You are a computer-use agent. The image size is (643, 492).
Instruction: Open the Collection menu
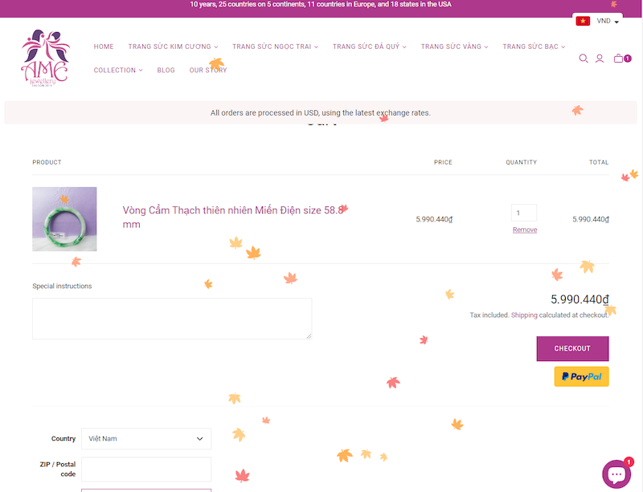[117, 71]
